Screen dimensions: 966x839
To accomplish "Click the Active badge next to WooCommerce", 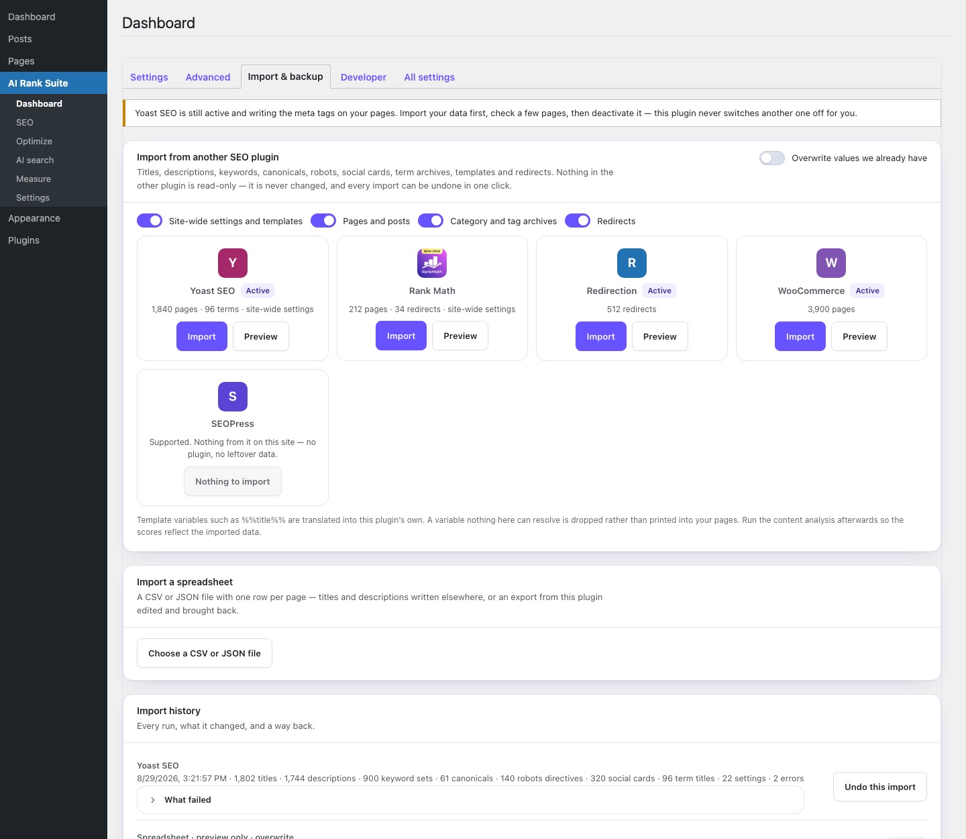I will click(x=867, y=291).
